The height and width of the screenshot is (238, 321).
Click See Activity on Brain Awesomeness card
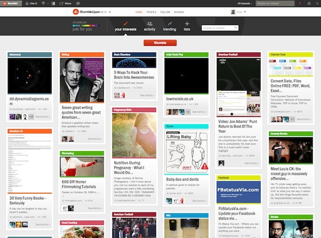[x=147, y=95]
